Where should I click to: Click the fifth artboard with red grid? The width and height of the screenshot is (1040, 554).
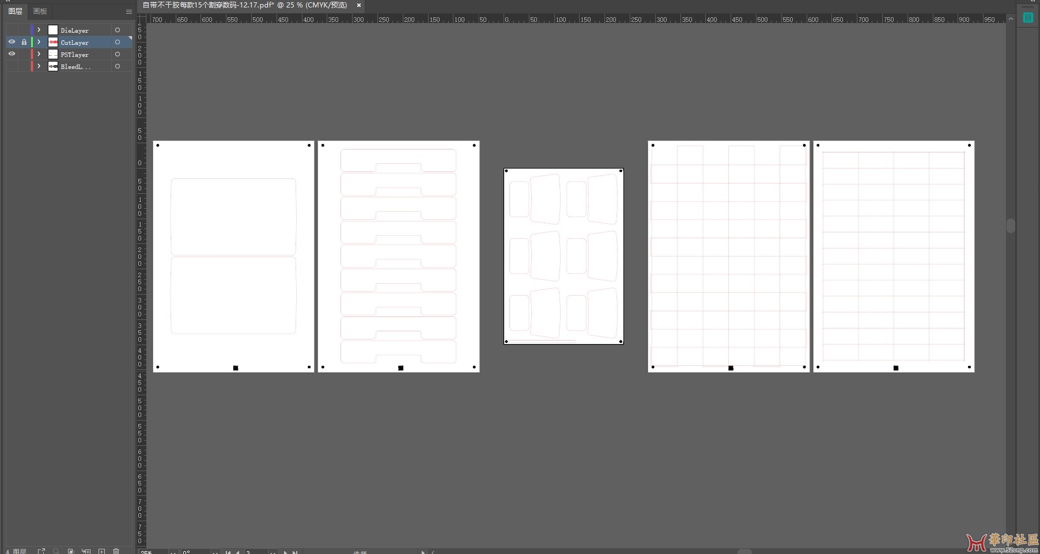[894, 257]
